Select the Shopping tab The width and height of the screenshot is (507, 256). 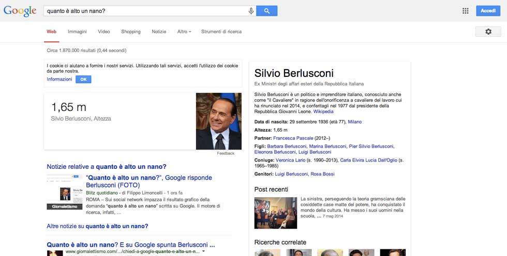pyautogui.click(x=131, y=31)
